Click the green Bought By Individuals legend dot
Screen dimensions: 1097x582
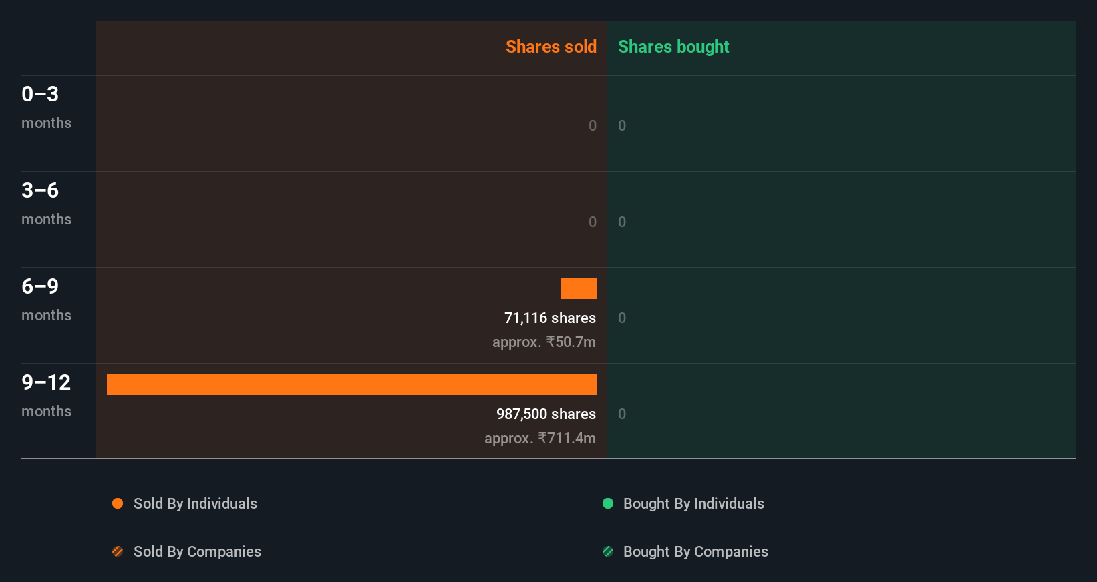[x=608, y=503]
